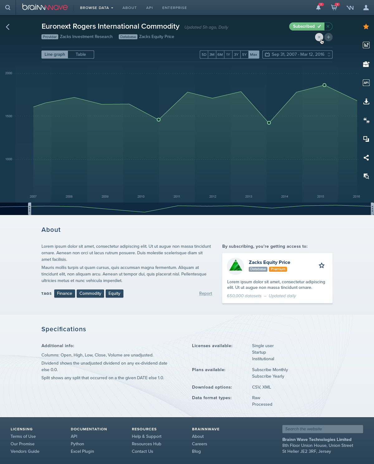374x464 pixels.
Task: Open the user account profile icon
Action: click(366, 7)
